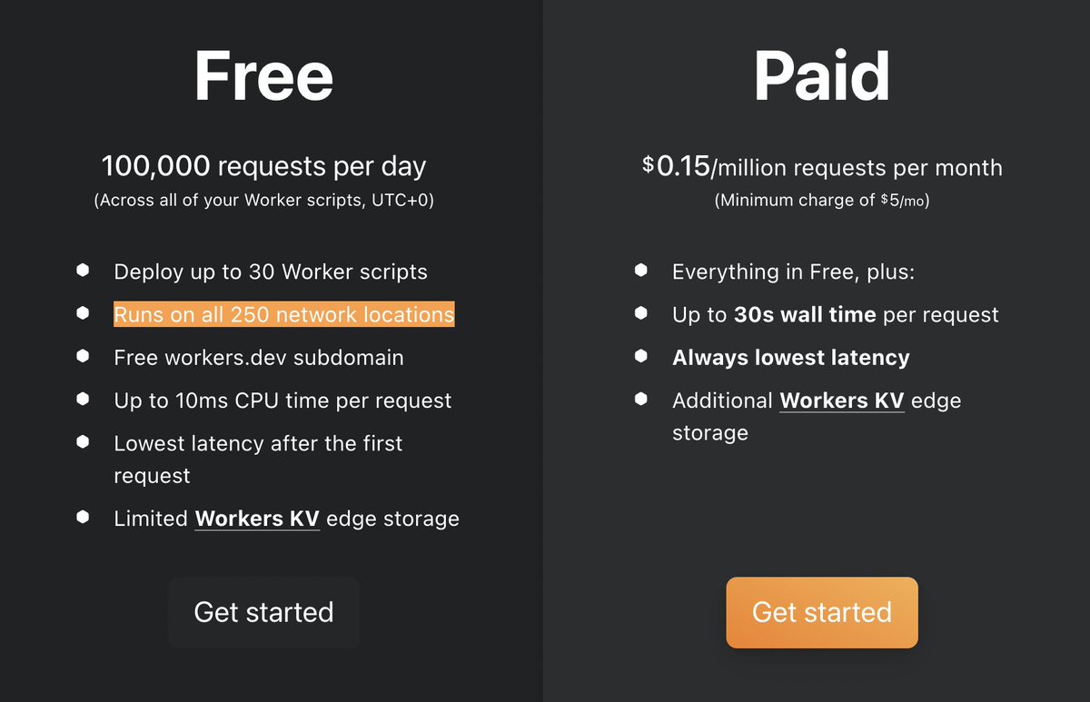
Task: Click the hexagon bullet beside 30s wall time
Action: (x=641, y=313)
